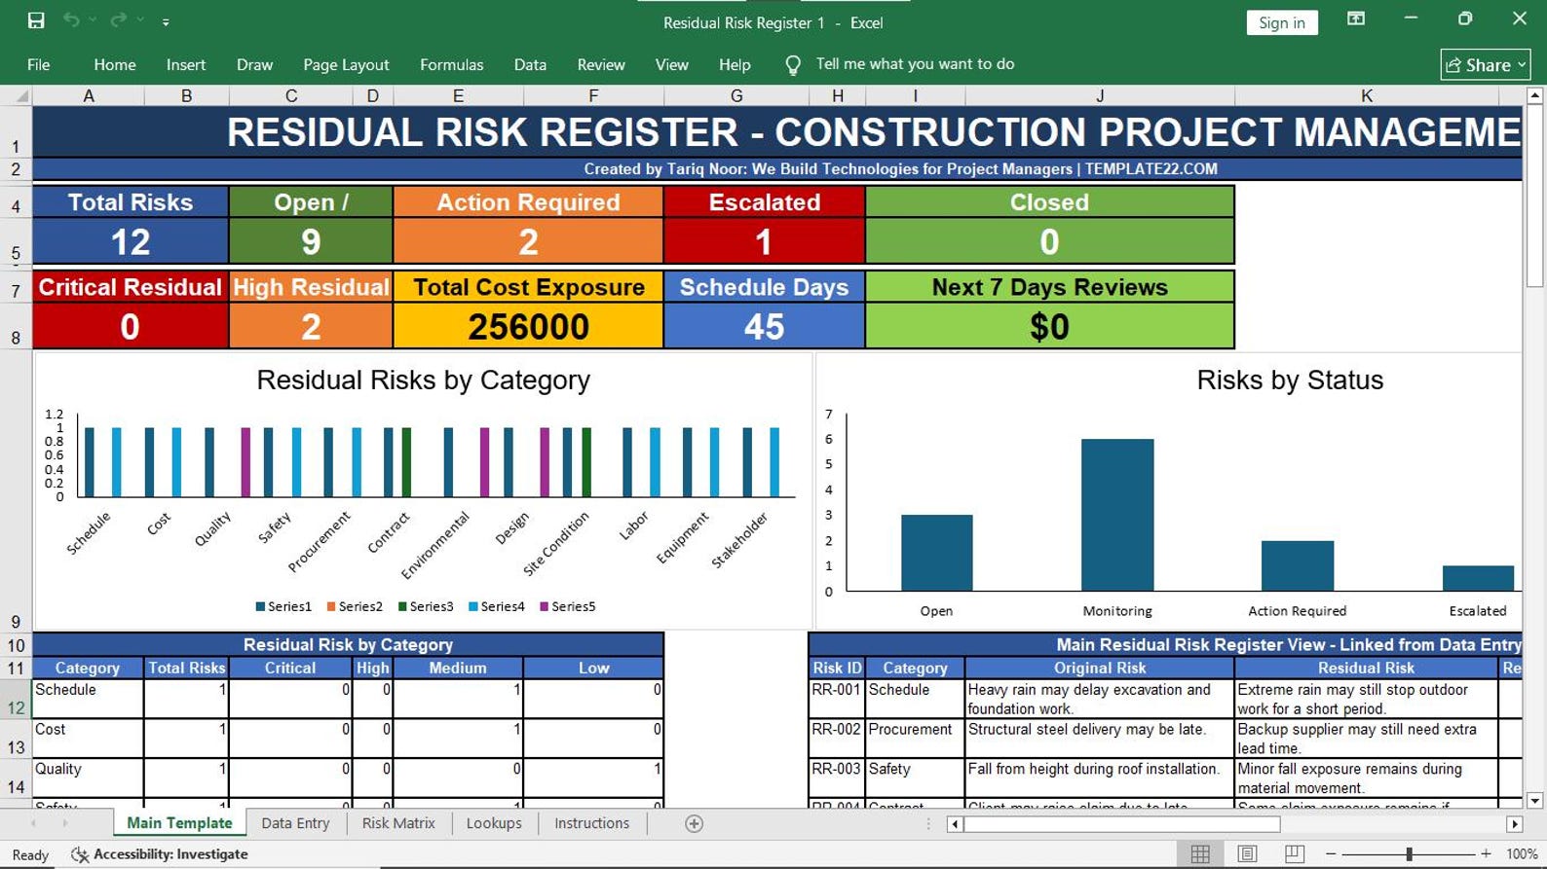Open Customize Quick Access Toolbar dropdown
1547x869 pixels.
point(166,21)
